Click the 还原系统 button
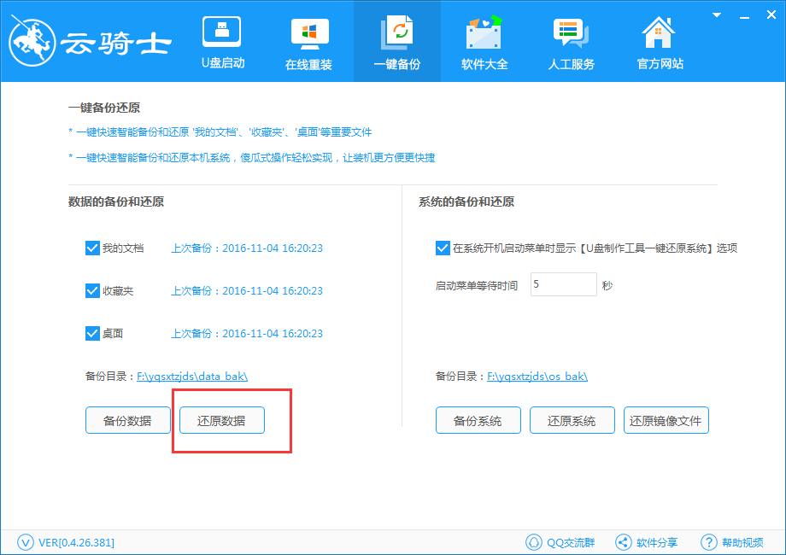Viewport: 786px width, 555px height. click(572, 420)
